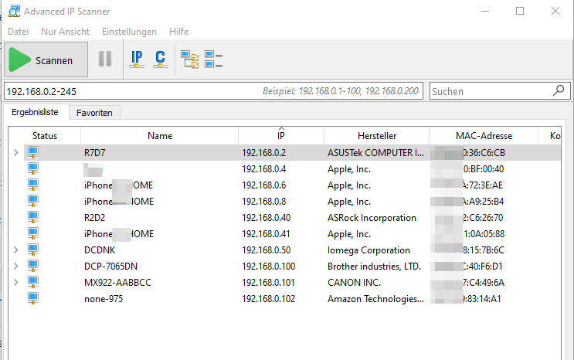Image resolution: width=574 pixels, height=360 pixels.
Task: Maximize the Advanced IP Scanner window
Action: [520, 11]
